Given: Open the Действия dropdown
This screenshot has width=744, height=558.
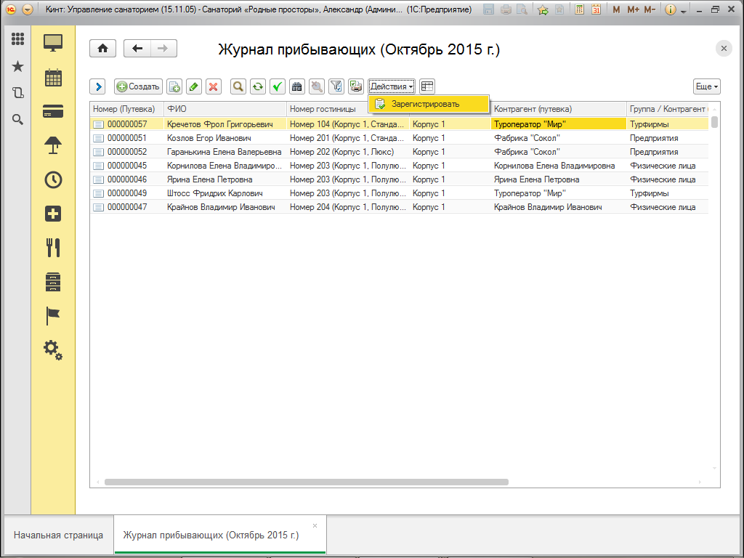Looking at the screenshot, I should pyautogui.click(x=391, y=86).
